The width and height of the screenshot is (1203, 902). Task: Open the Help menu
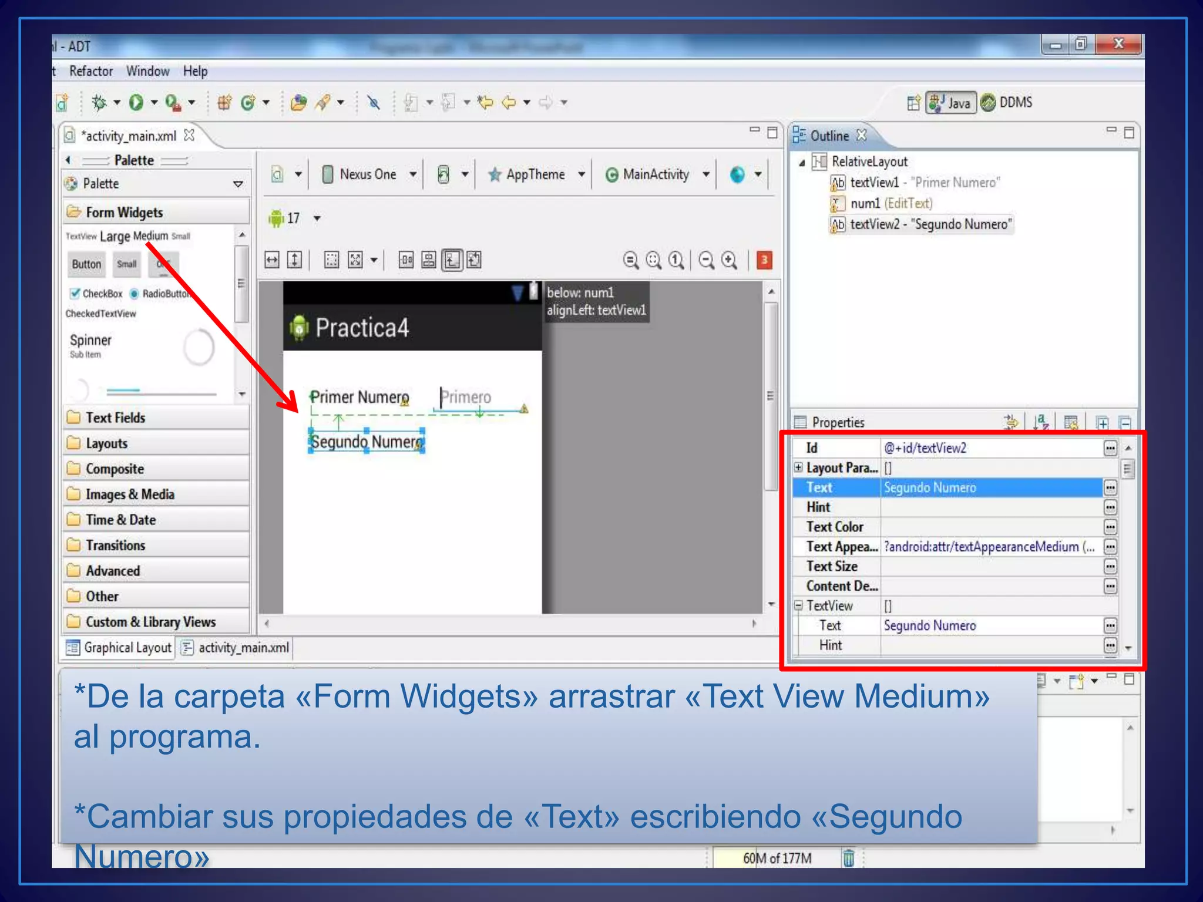pyautogui.click(x=196, y=71)
